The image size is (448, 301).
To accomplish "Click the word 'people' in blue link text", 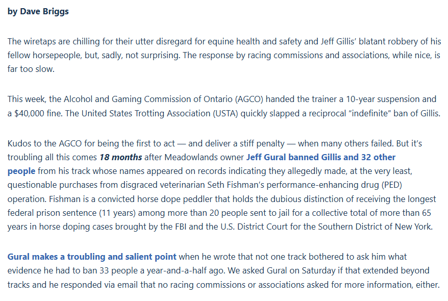I will [x=21, y=171].
